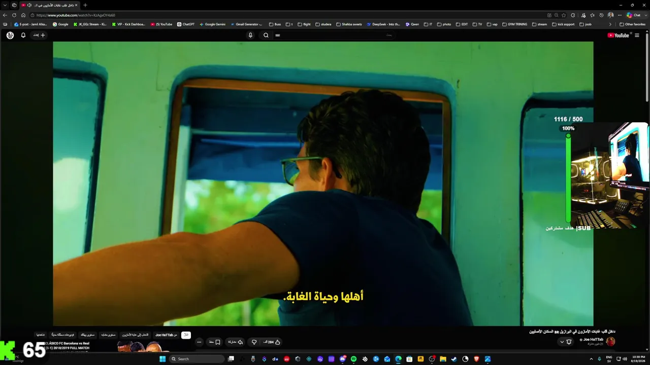Open the 'Other favorites' folder

(x=632, y=24)
